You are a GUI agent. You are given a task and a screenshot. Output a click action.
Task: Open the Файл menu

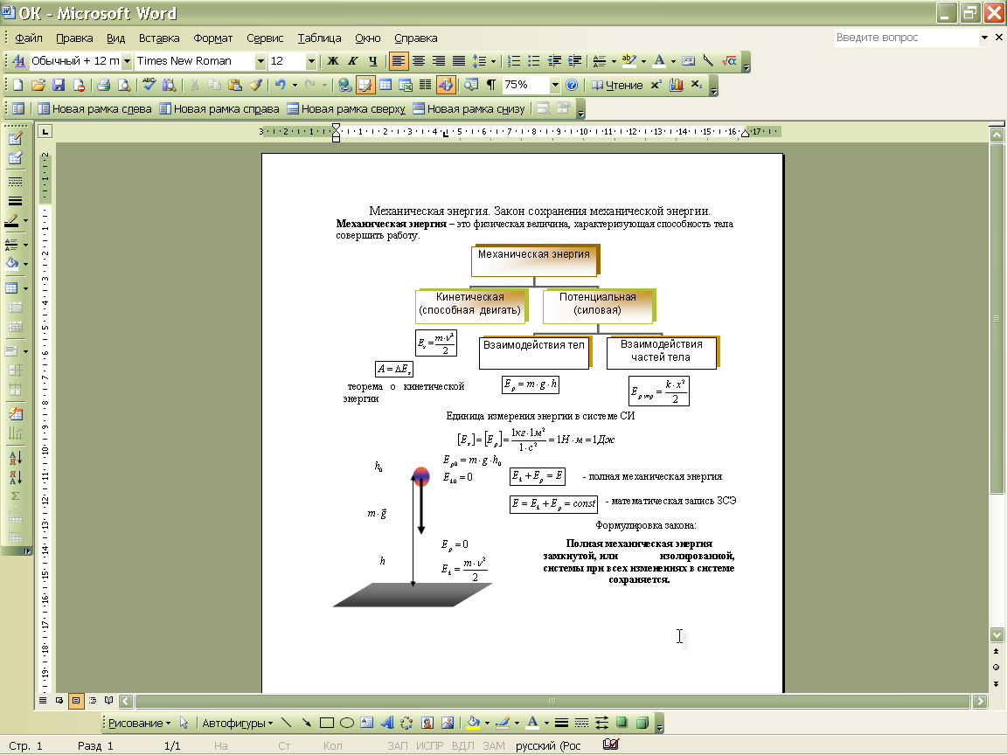click(29, 38)
